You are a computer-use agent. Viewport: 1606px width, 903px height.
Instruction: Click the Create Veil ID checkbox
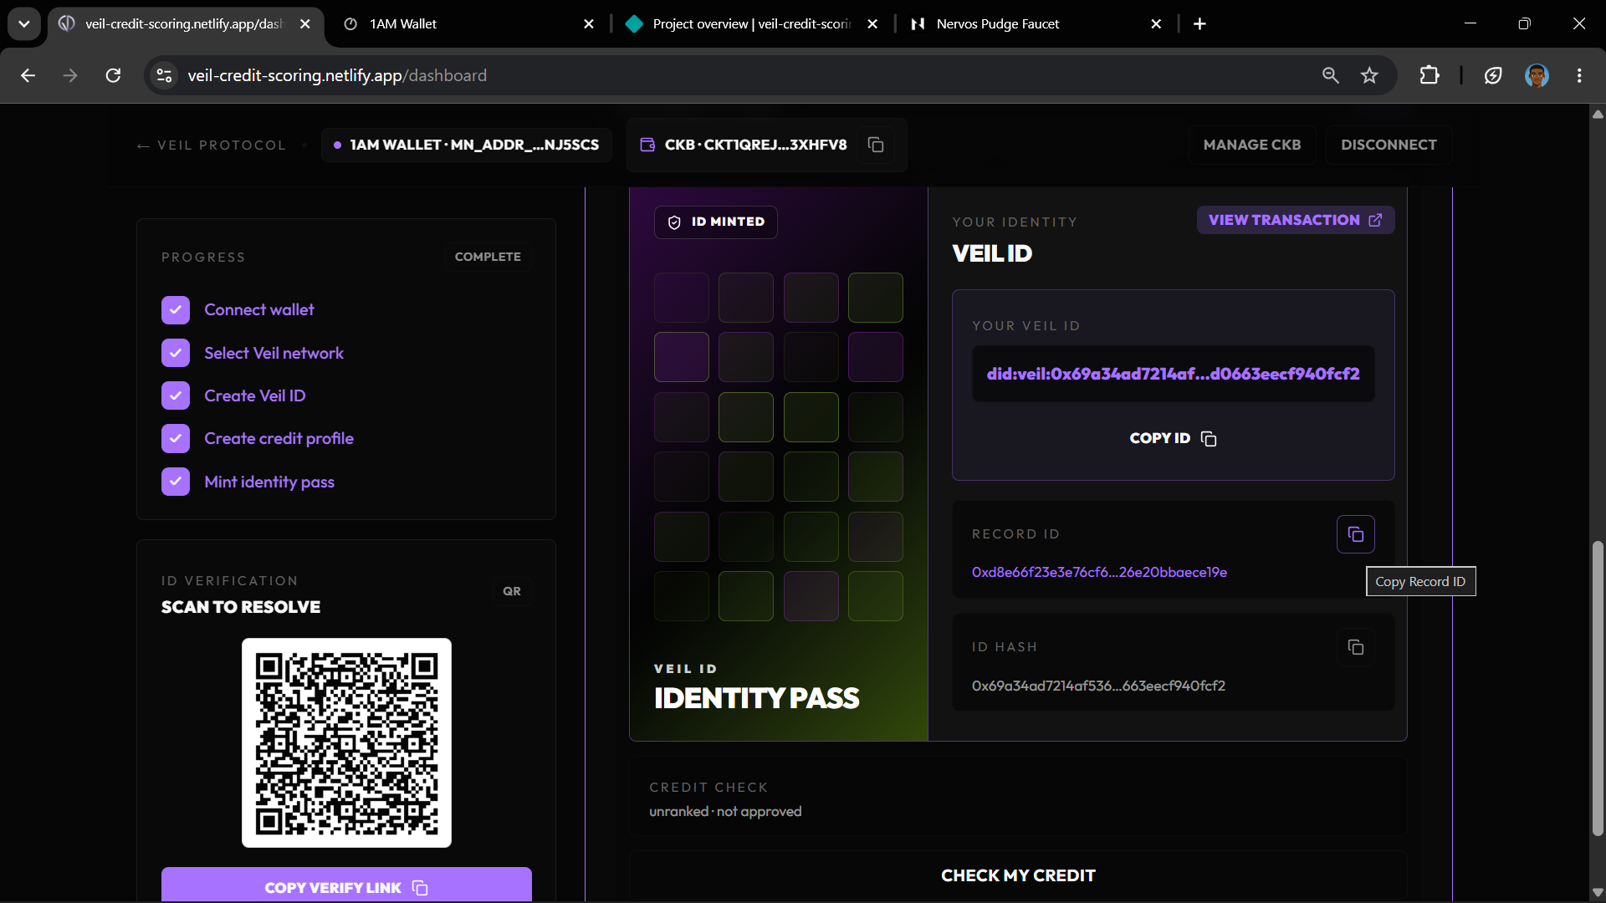(176, 395)
